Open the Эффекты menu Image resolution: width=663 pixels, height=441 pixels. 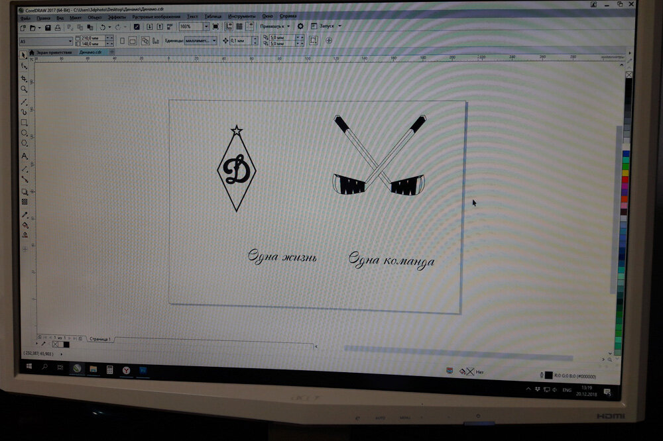tap(117, 17)
